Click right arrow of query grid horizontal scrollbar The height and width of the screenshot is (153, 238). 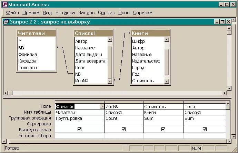click(229, 141)
